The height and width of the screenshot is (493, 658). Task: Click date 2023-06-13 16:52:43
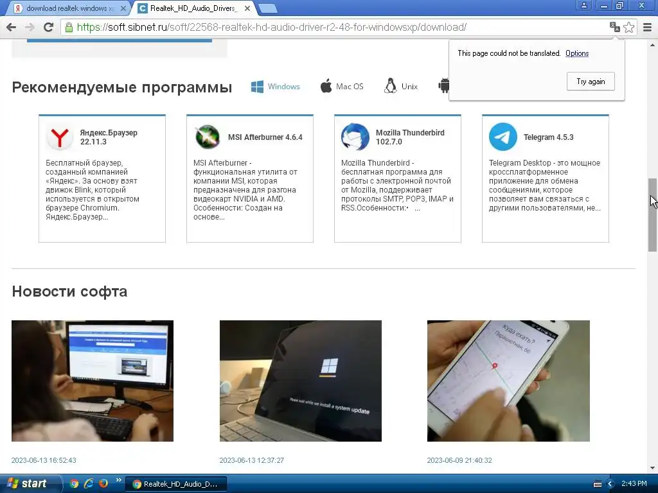point(44,460)
